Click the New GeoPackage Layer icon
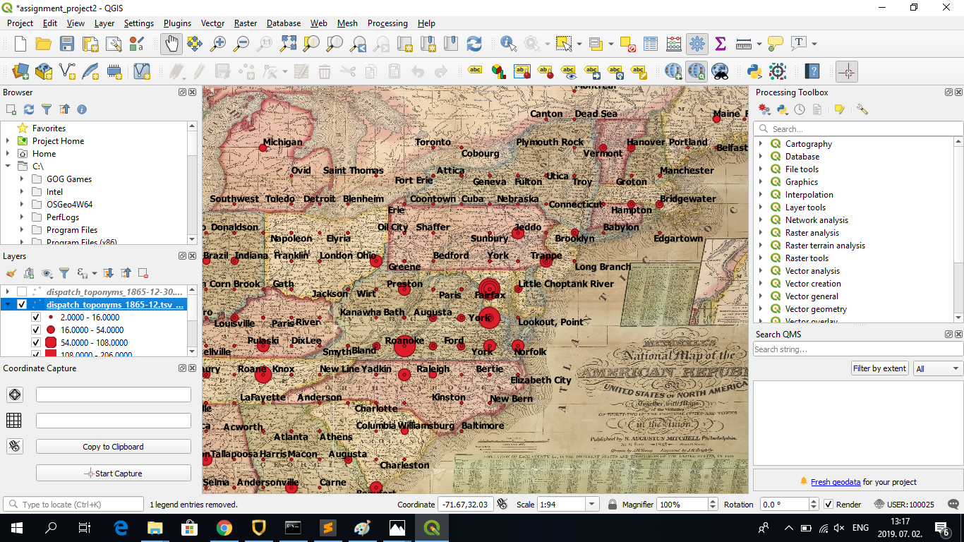Viewport: 964px width, 542px height. click(x=44, y=71)
